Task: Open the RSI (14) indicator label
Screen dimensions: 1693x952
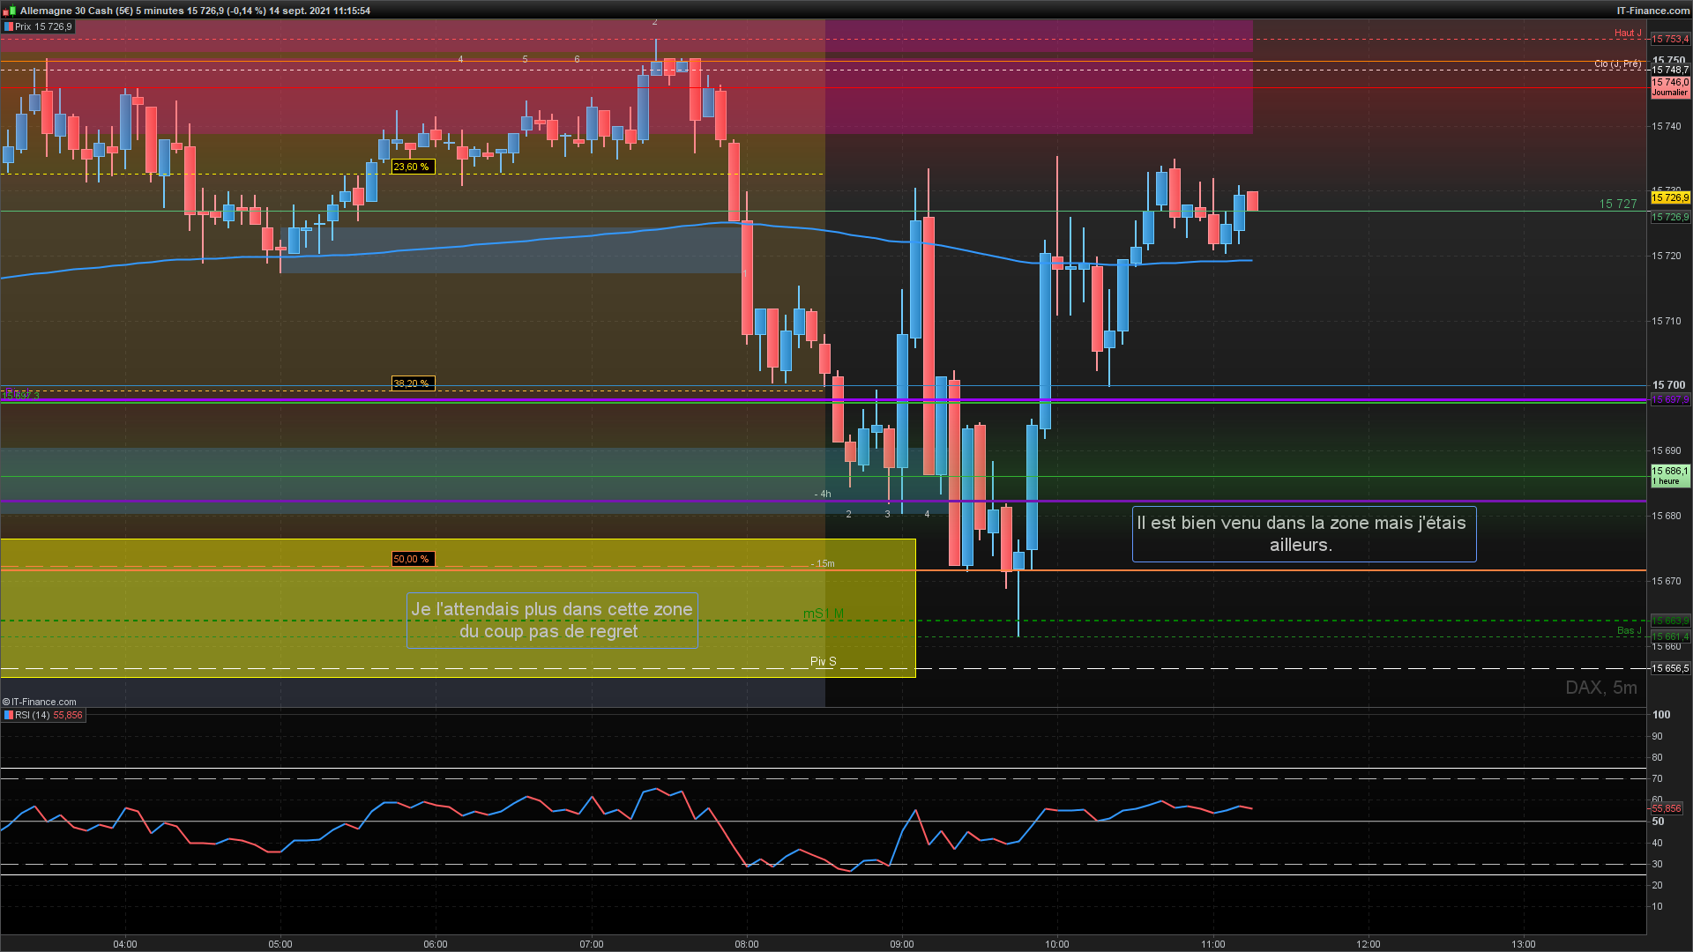Action: 33,715
